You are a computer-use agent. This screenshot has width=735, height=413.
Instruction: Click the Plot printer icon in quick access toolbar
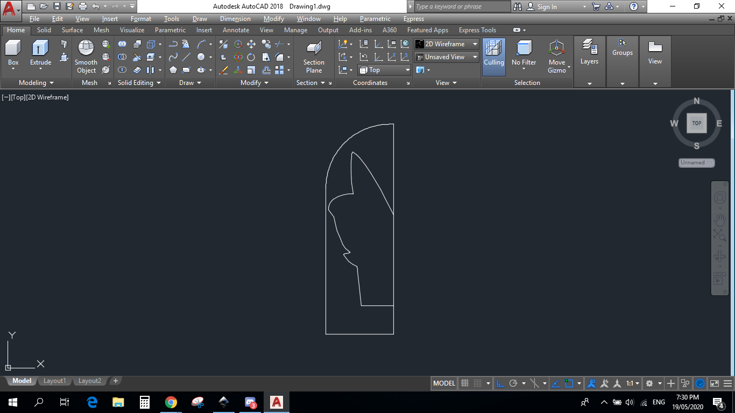(82, 6)
